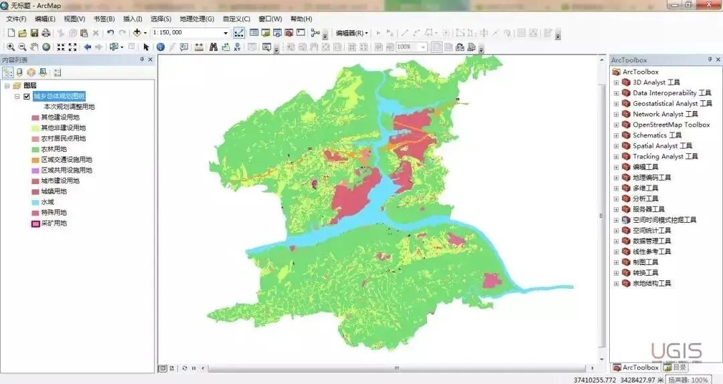Open the 文件(F) menu

coord(16,19)
